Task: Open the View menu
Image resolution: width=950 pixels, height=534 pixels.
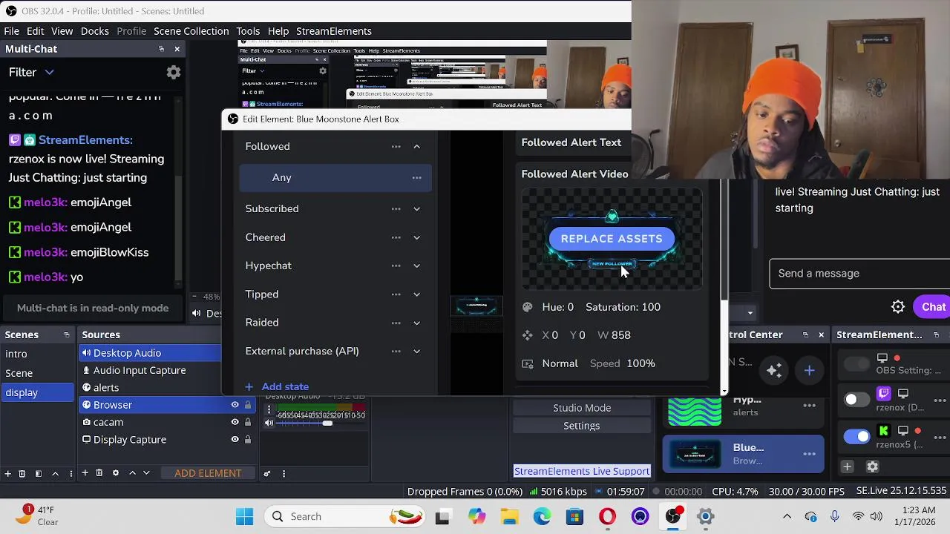Action: pos(62,31)
